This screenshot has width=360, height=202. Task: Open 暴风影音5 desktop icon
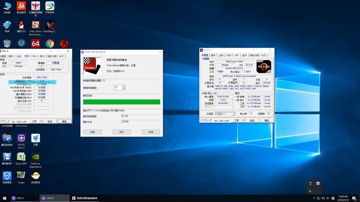point(7,159)
